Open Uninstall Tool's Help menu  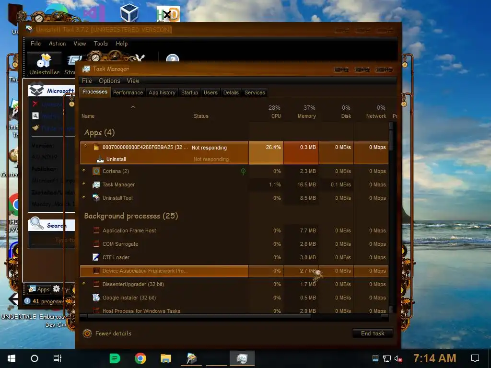pos(121,44)
